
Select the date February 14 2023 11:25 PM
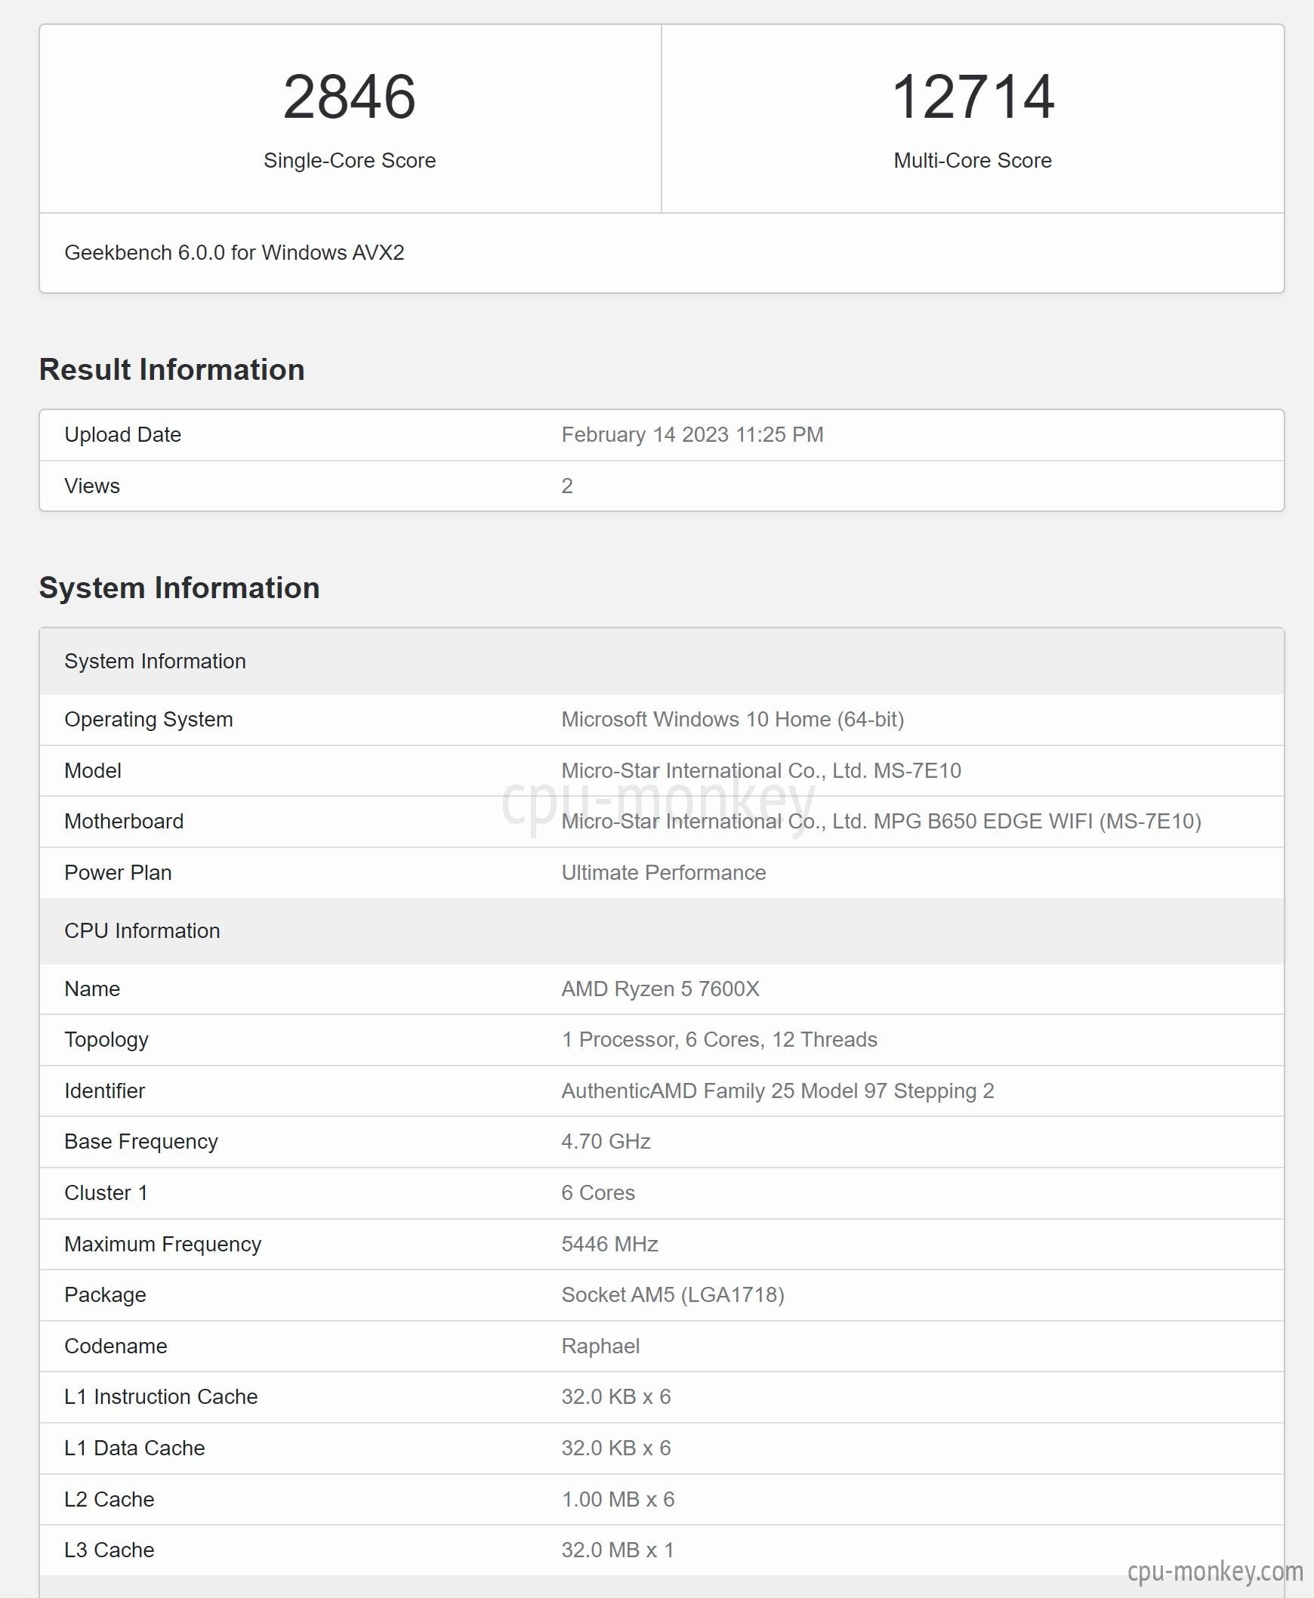[692, 434]
